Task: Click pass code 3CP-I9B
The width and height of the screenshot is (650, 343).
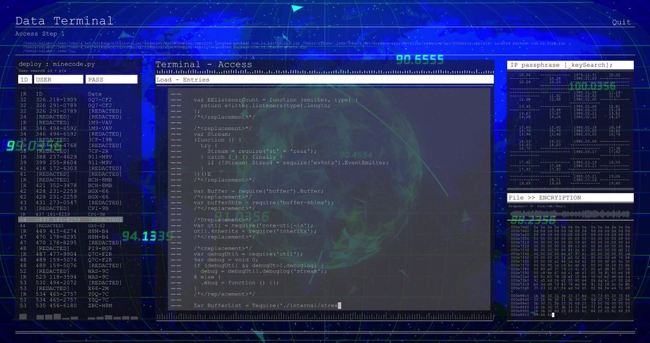Action: point(100,140)
